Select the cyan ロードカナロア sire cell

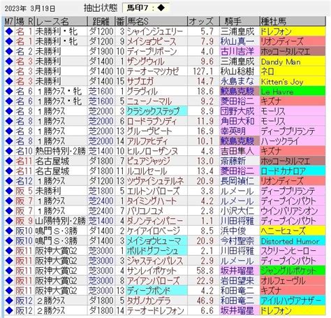[x=293, y=171]
